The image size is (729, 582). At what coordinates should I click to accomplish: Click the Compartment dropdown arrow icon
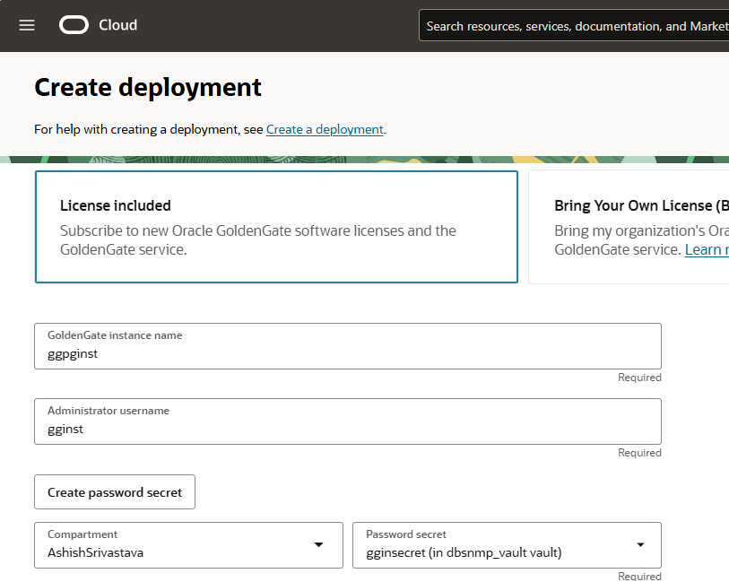tap(318, 545)
